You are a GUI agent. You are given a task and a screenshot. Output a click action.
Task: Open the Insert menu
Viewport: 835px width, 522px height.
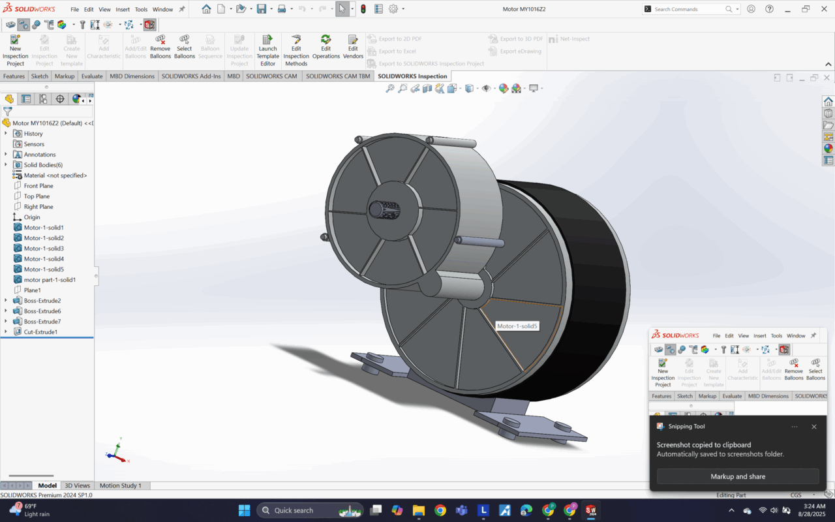pyautogui.click(x=123, y=9)
